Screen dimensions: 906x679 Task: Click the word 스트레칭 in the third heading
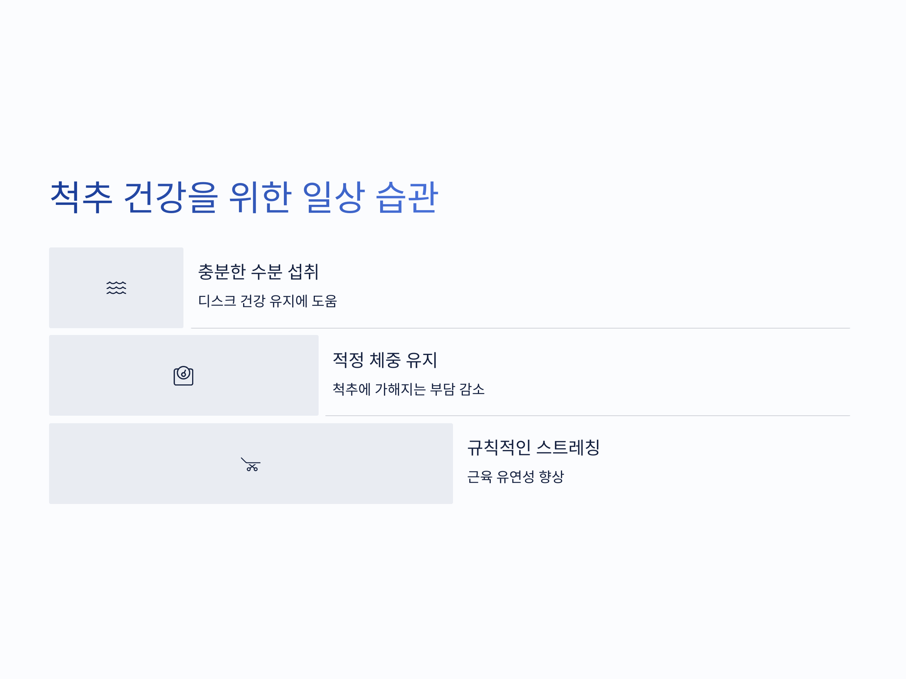[x=568, y=447]
